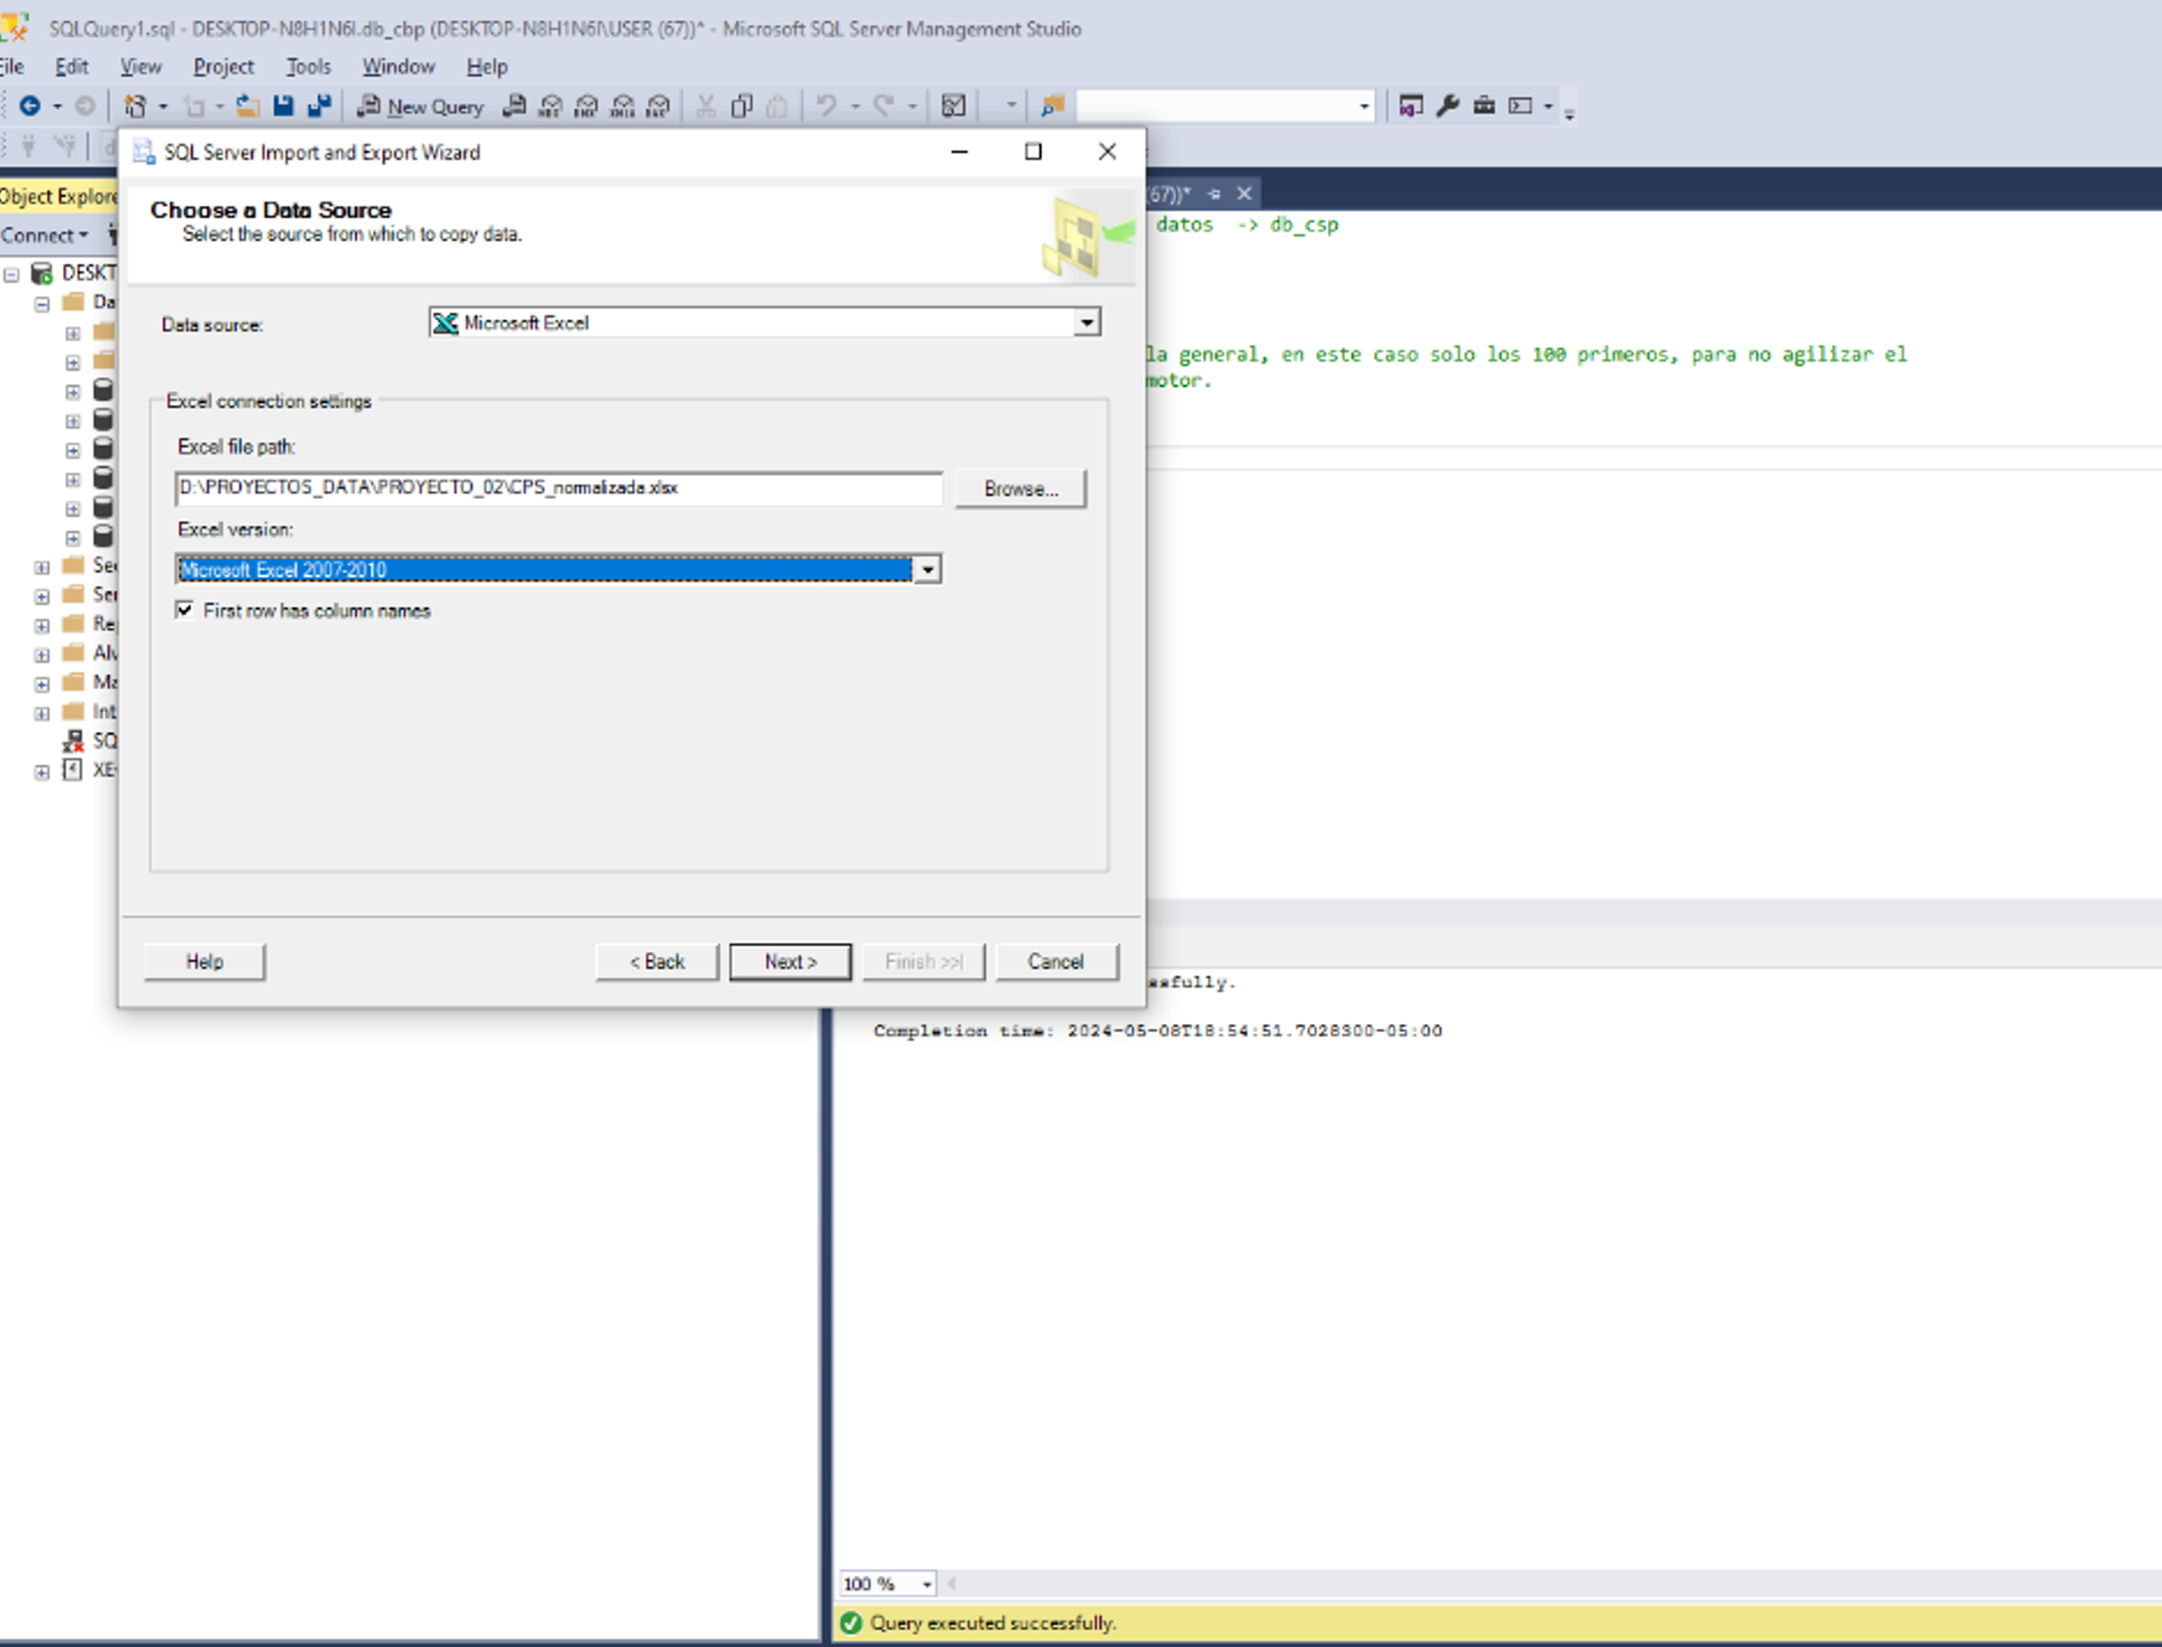Viewport: 2162px width, 1647px height.
Task: Click the Help button in wizard
Action: pos(205,961)
